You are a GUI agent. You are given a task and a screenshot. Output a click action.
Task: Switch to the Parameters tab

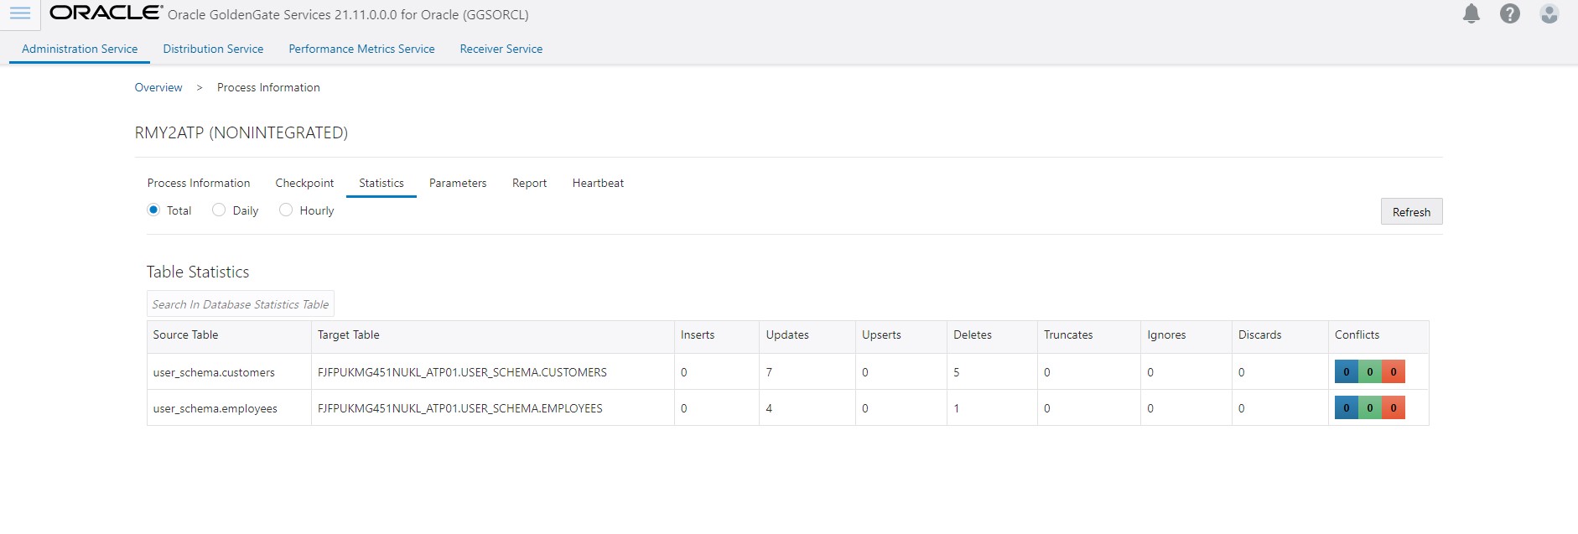tap(457, 183)
